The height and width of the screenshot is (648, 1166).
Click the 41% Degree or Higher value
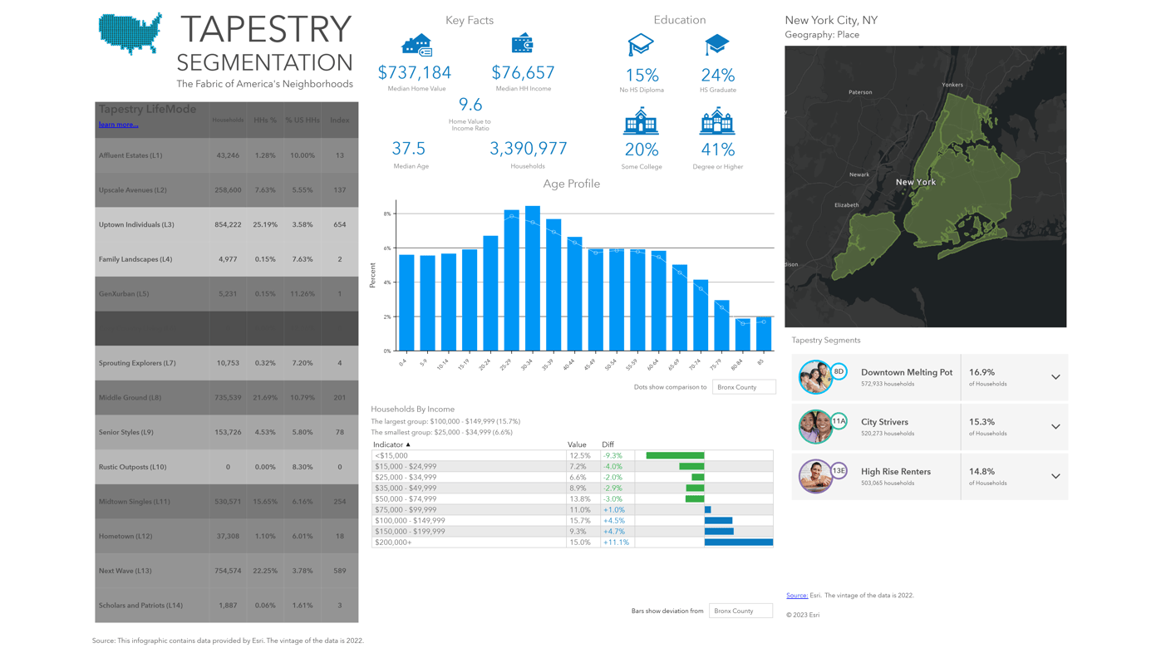click(x=718, y=150)
